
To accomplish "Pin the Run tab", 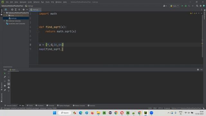I will 5,90.
